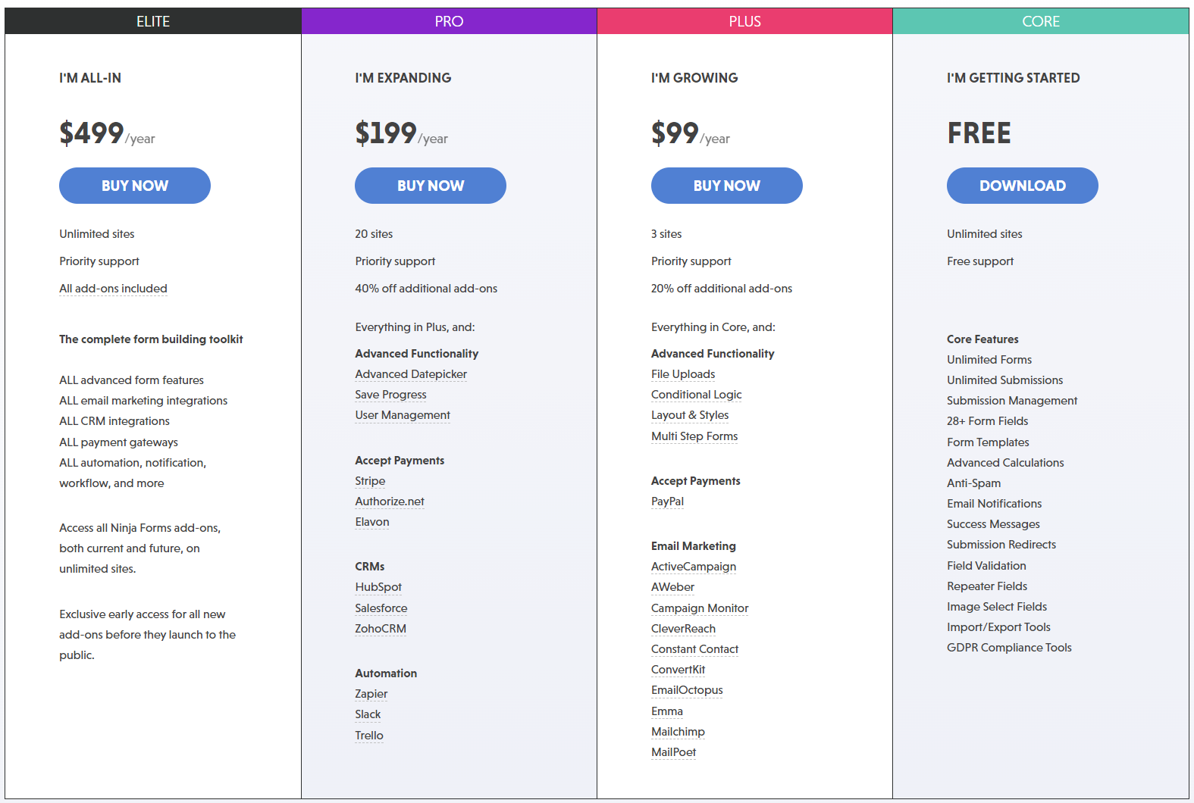This screenshot has height=803, width=1194.
Task: Open the User Management link
Action: (x=402, y=414)
